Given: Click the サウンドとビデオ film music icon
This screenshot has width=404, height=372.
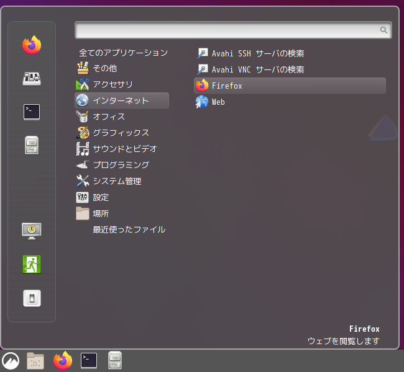Looking at the screenshot, I should pos(83,149).
